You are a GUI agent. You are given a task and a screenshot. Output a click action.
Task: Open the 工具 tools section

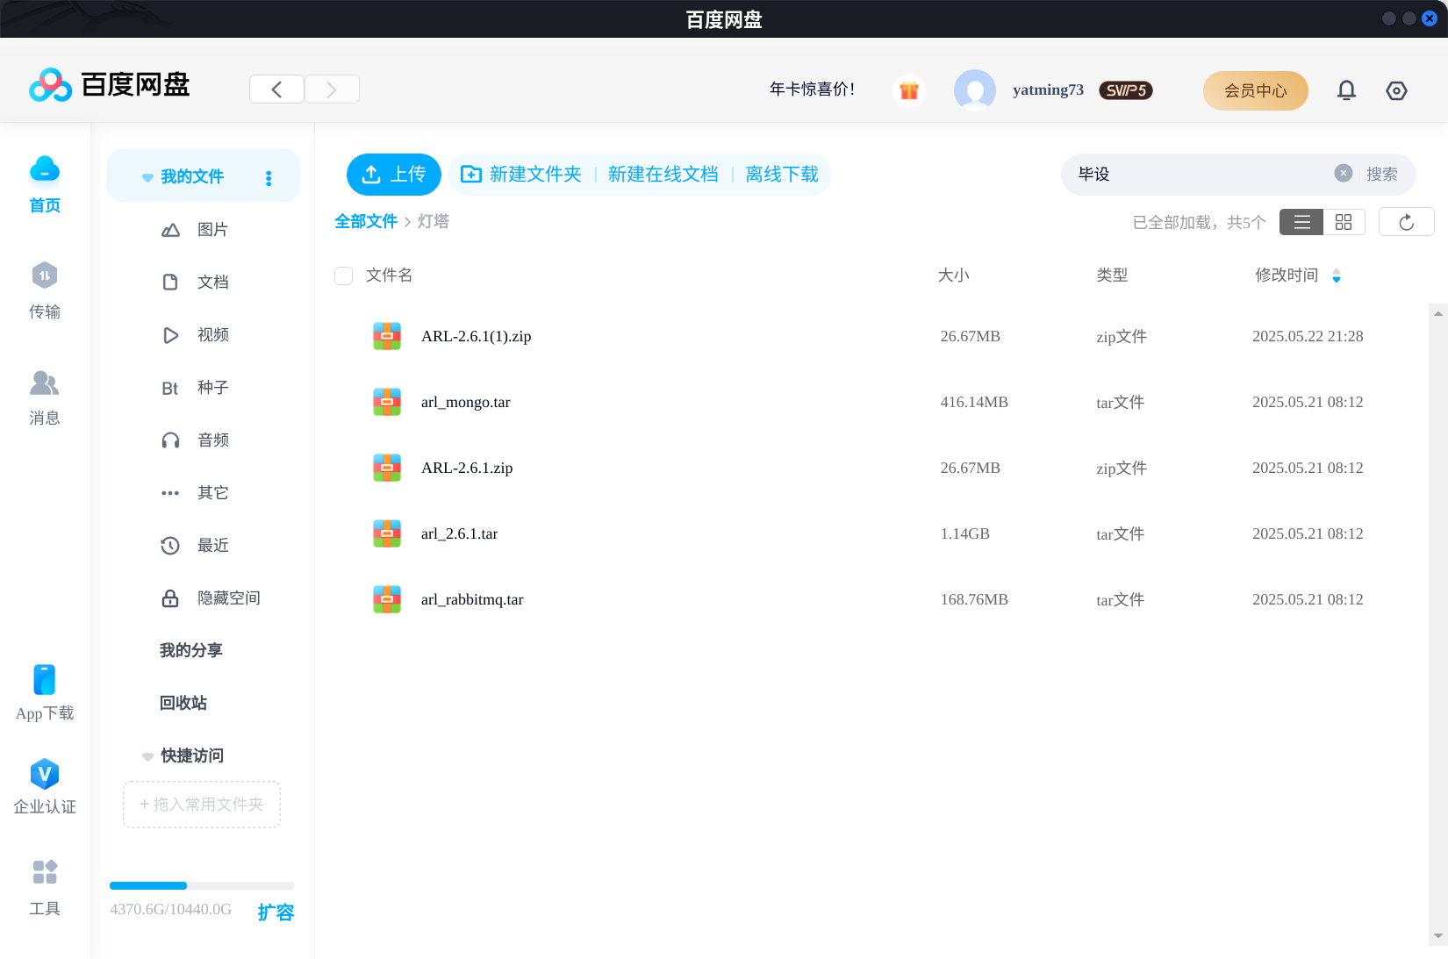click(45, 888)
